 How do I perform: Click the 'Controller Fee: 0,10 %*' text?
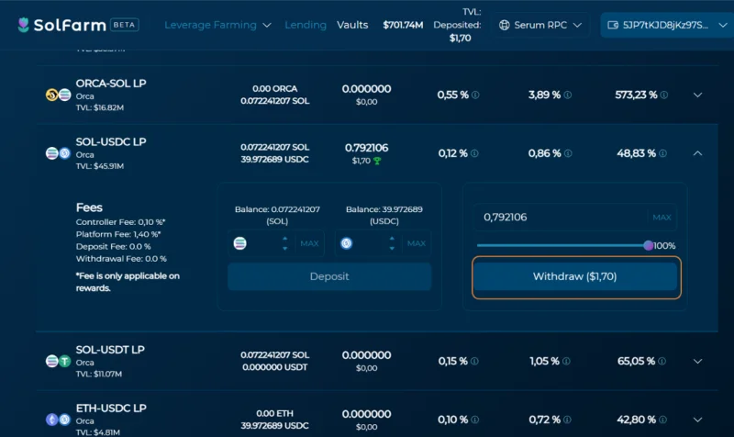point(120,222)
